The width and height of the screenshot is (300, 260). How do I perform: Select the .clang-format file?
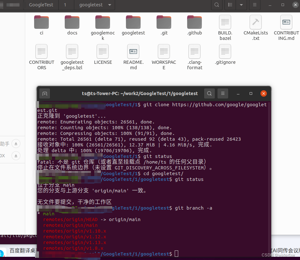194,57
